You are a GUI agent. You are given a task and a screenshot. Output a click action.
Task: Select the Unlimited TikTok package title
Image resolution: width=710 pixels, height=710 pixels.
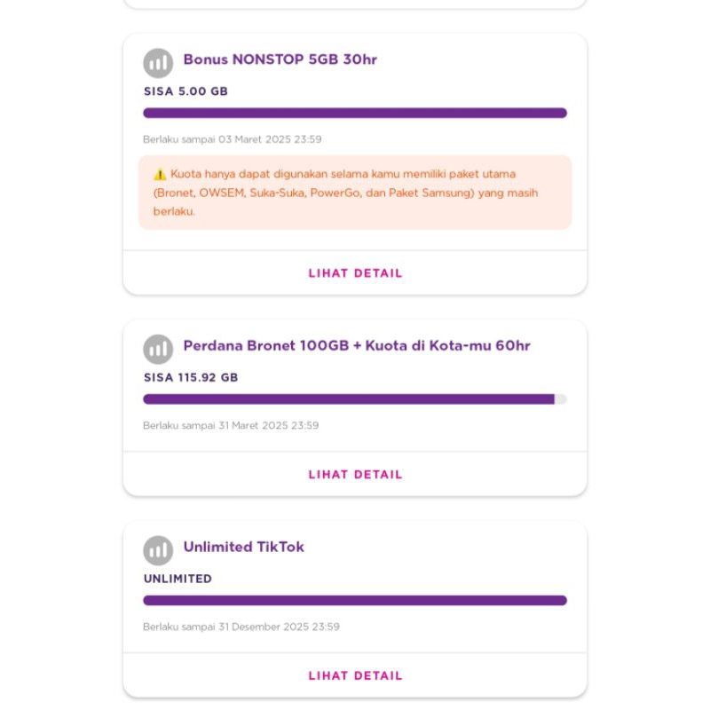(x=243, y=547)
